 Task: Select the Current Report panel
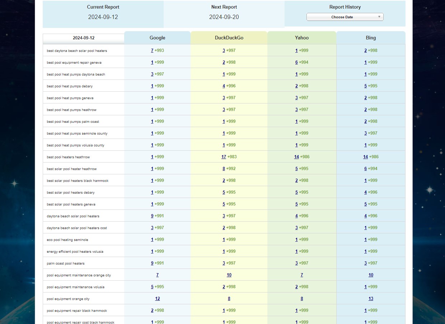pos(103,14)
